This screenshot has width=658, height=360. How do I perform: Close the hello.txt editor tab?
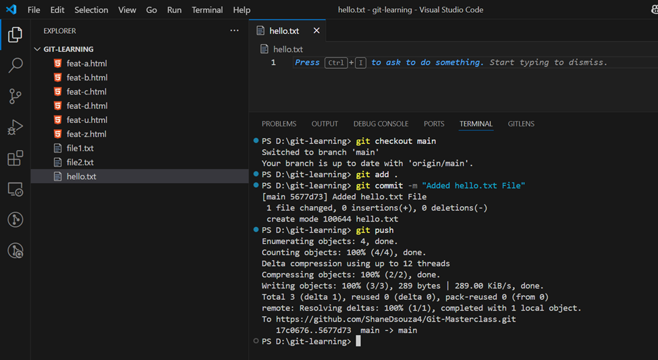[317, 30]
